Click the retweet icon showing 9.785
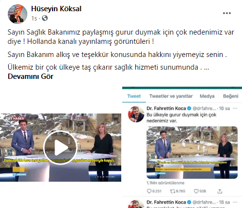242x208 pixels. click(x=172, y=191)
